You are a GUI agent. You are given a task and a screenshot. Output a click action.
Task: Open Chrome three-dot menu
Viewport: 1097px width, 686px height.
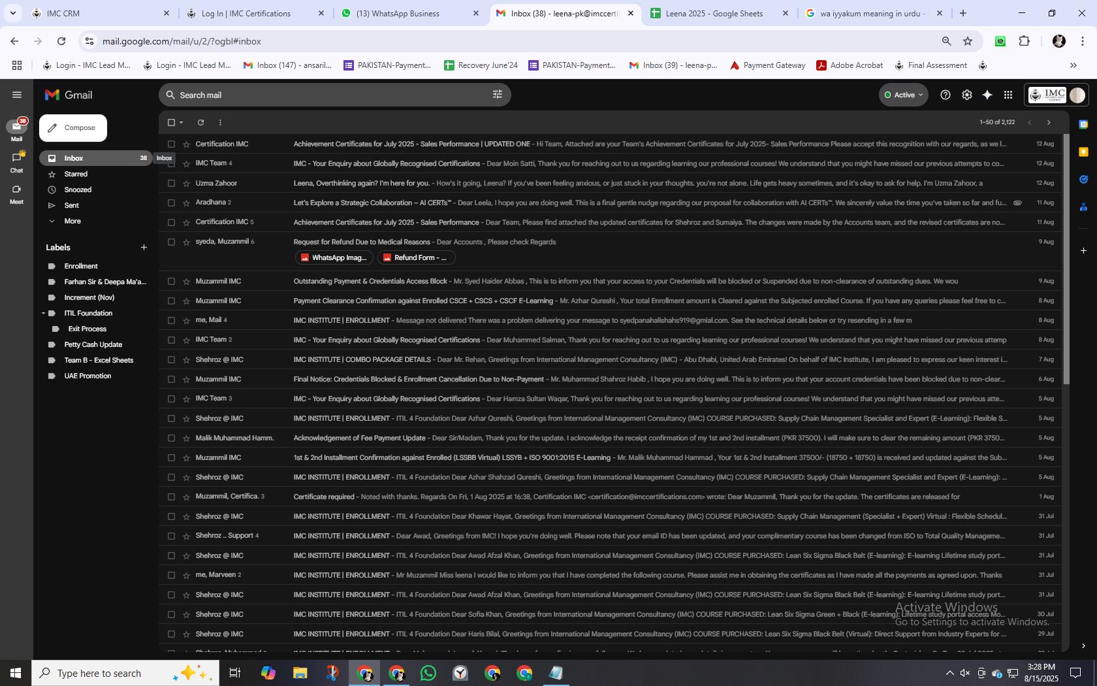point(1082,41)
